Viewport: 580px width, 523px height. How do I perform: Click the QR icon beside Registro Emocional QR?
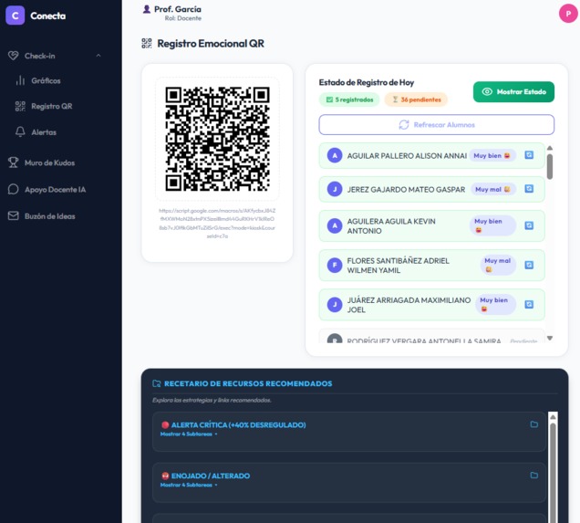click(147, 43)
